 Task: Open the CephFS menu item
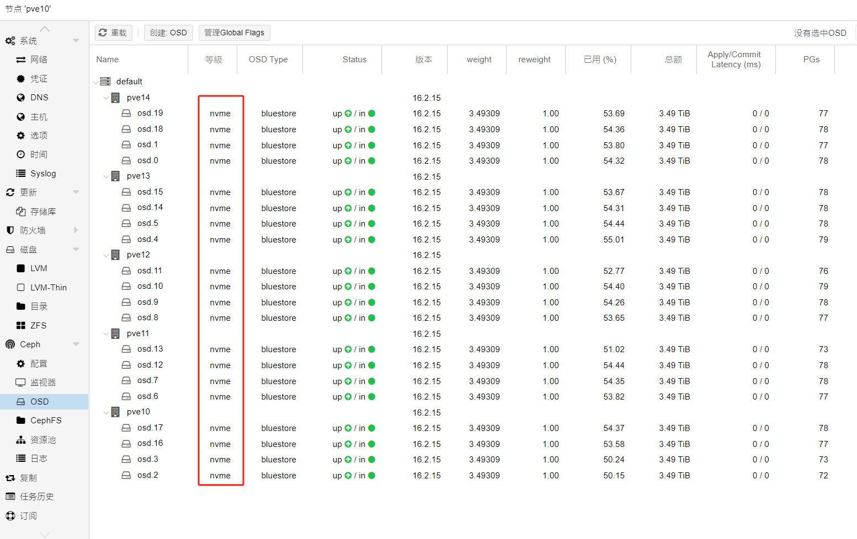pos(44,421)
